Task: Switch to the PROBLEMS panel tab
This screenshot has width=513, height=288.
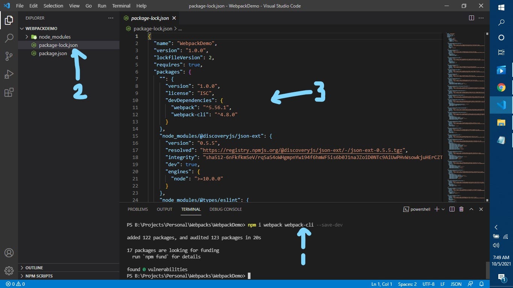Action: (x=138, y=209)
